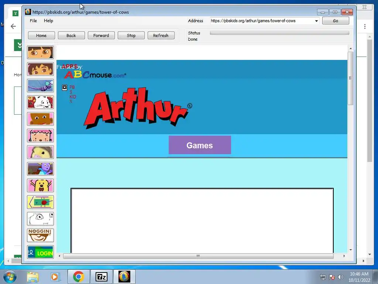Click the Done status text
Viewport: 378px width, 284px height.
click(193, 39)
